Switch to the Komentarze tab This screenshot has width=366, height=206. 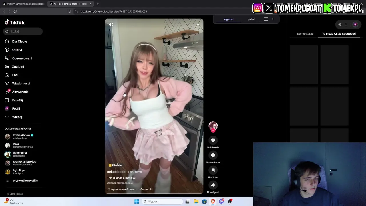tap(305, 34)
